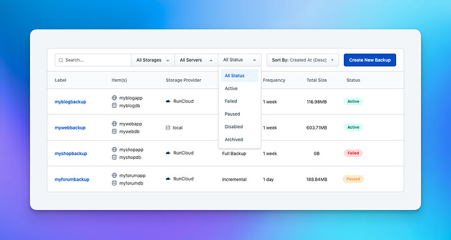Click the 603.71MB size value
Viewport: 451px width, 240px height.
click(316, 128)
